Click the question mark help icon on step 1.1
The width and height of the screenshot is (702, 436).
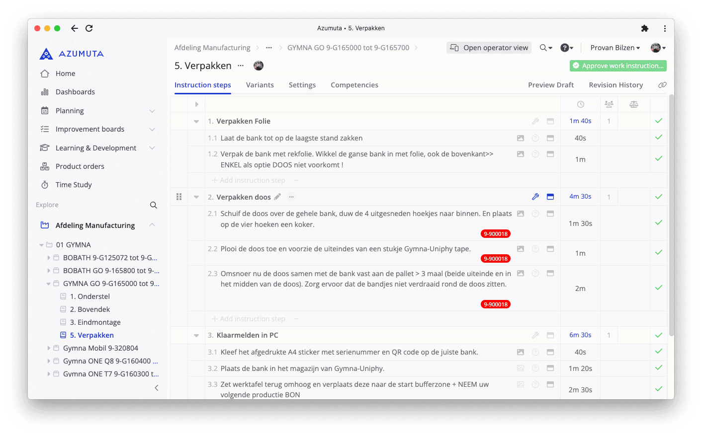click(x=535, y=138)
